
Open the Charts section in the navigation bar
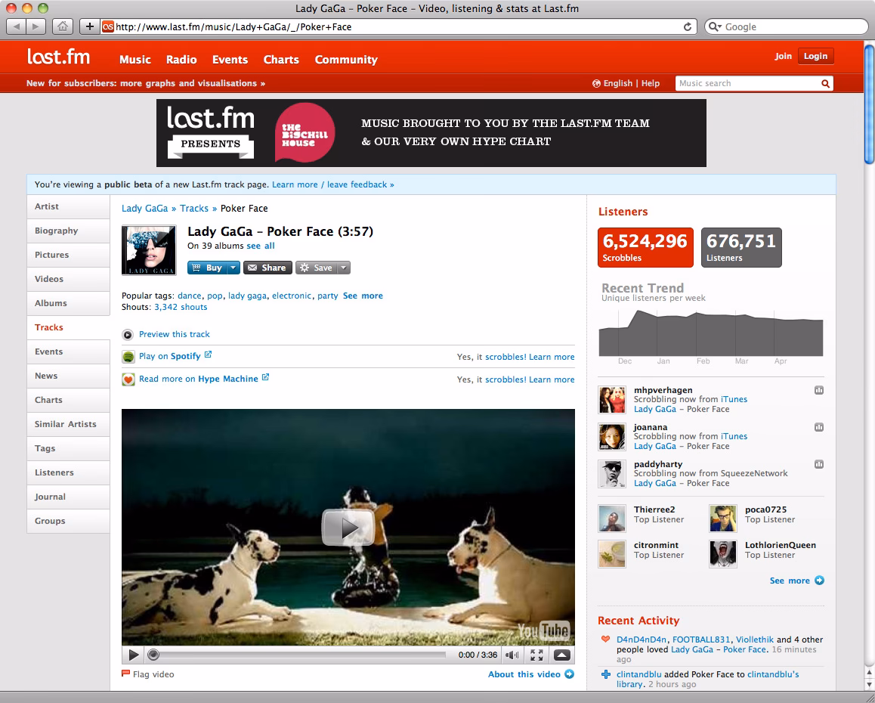click(x=280, y=60)
